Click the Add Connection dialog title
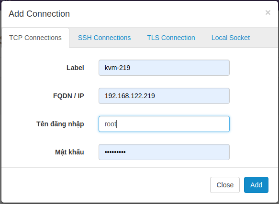279x204 pixels. [x=39, y=14]
